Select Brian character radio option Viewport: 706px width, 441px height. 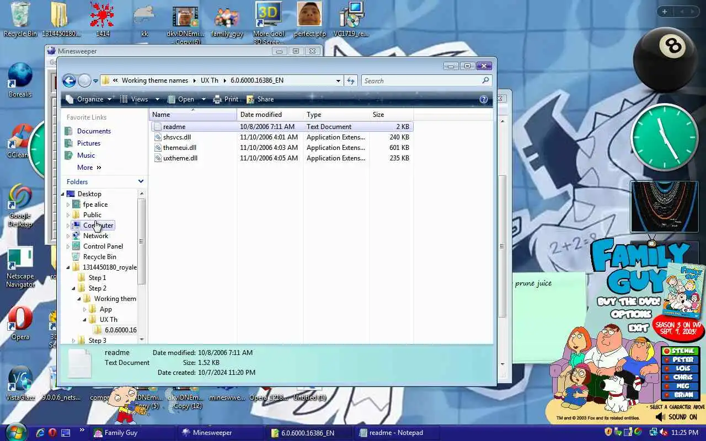click(680, 395)
